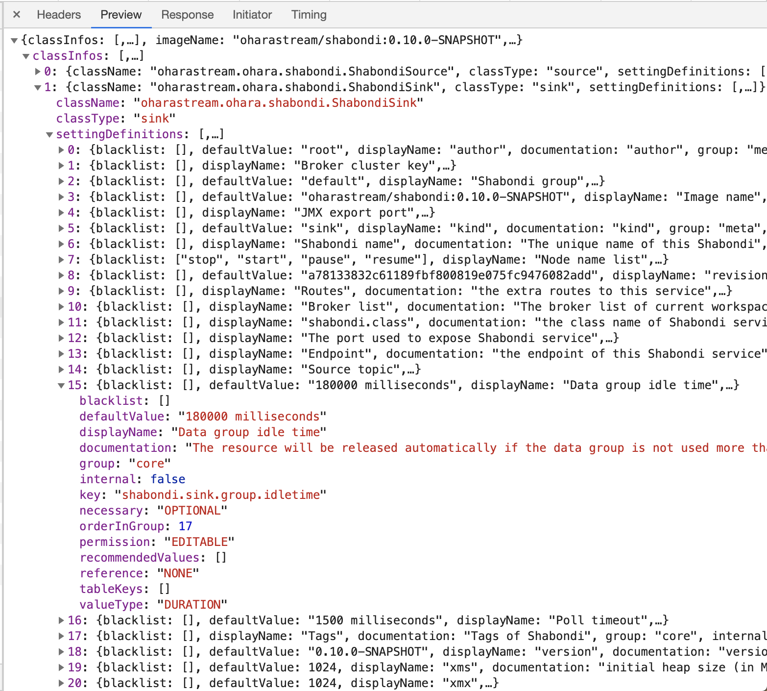767x691 pixels.
Task: Expand setting 13 Endpoint
Action: (x=61, y=354)
